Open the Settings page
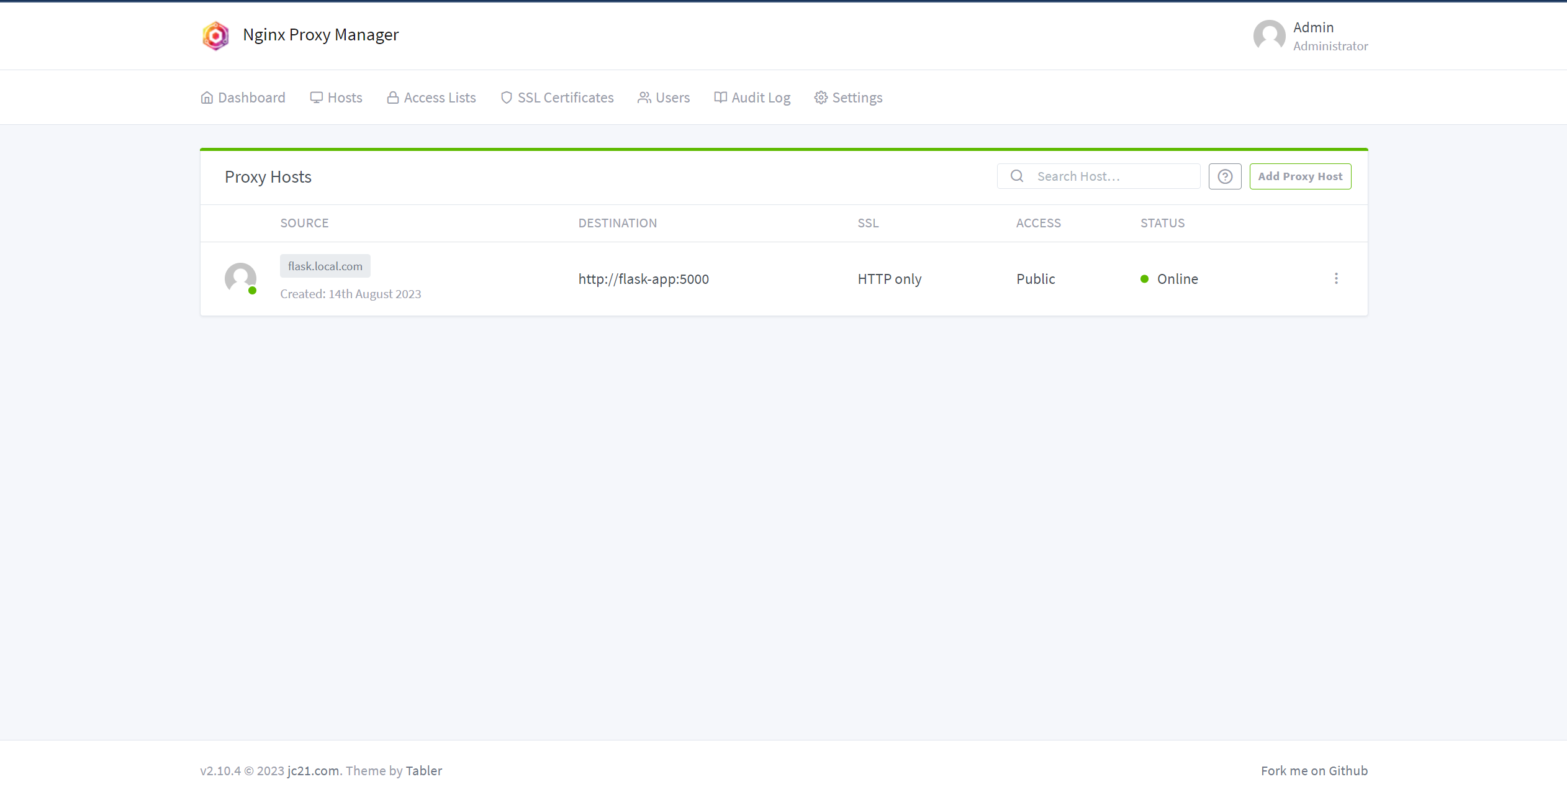The image size is (1567, 797). pos(848,98)
